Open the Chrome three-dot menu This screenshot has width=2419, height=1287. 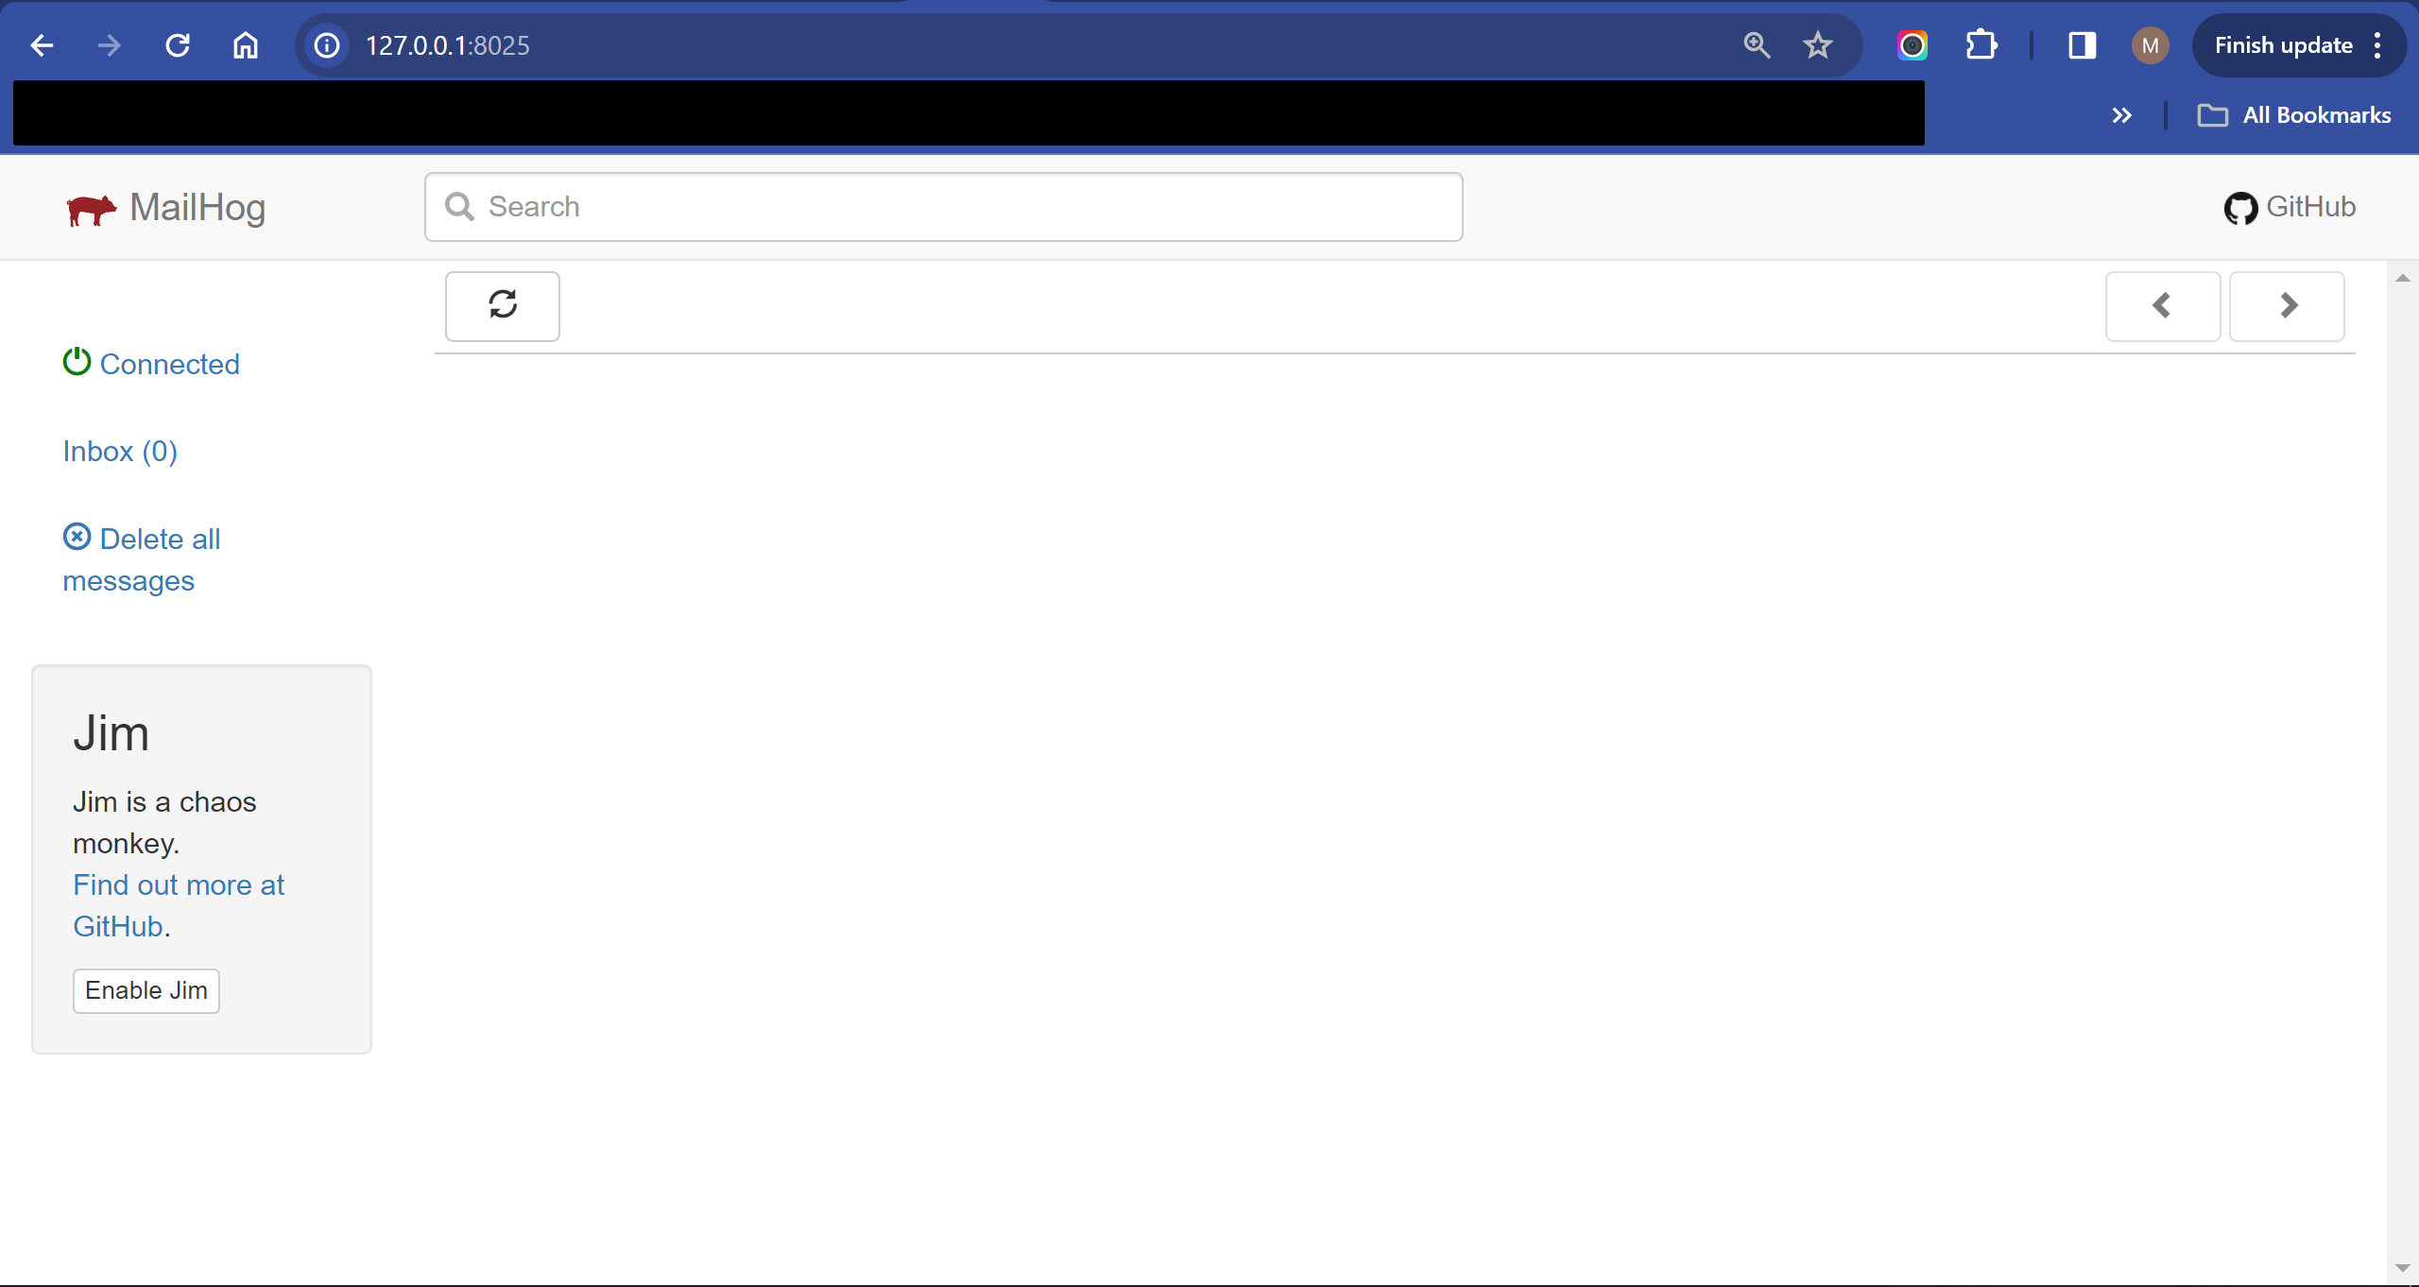[2378, 45]
